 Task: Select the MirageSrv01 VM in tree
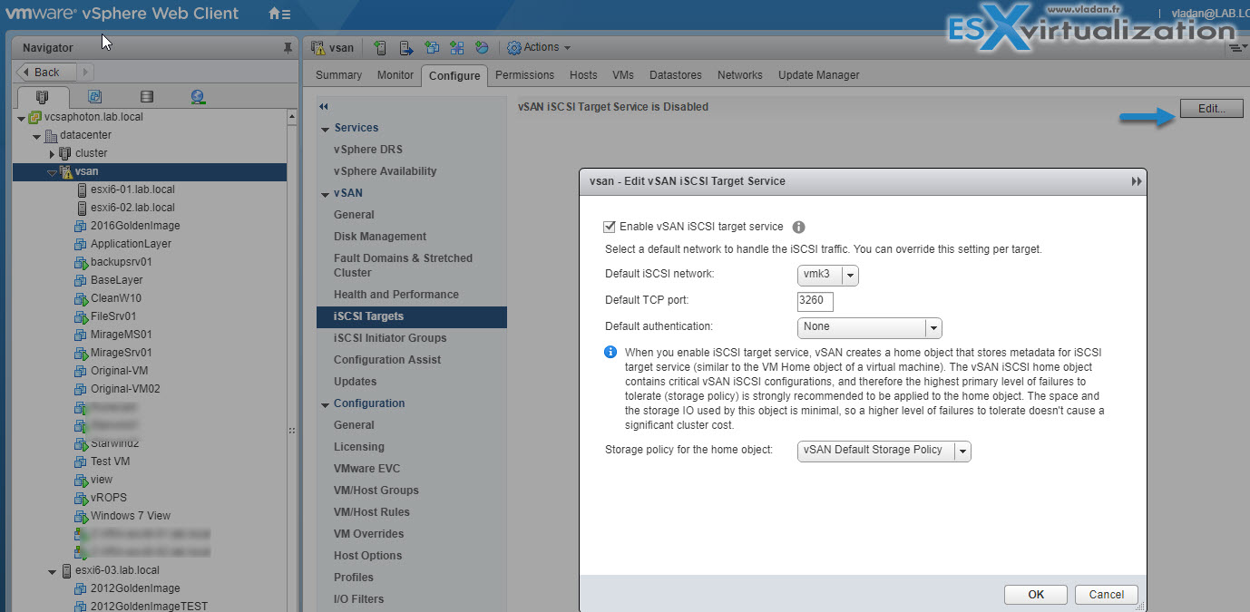[x=122, y=353]
